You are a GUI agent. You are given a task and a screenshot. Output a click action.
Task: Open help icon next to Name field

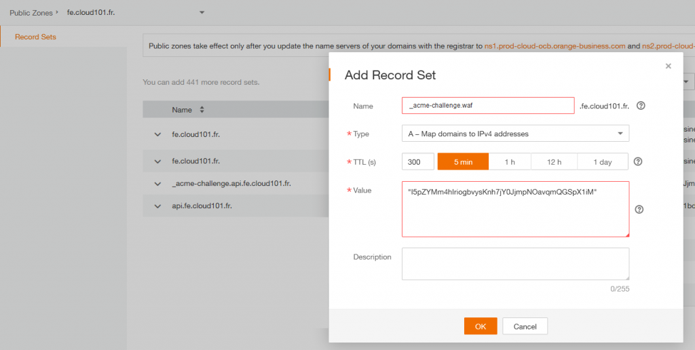point(641,106)
